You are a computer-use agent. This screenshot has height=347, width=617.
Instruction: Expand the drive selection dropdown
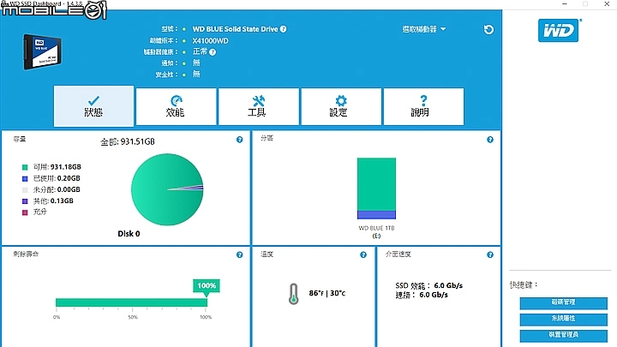[424, 29]
